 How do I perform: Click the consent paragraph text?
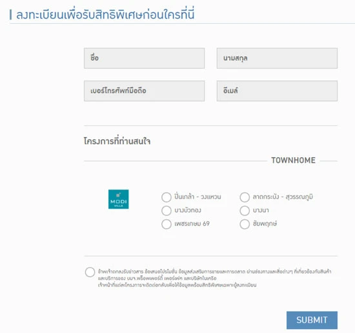pyautogui.click(x=215, y=278)
